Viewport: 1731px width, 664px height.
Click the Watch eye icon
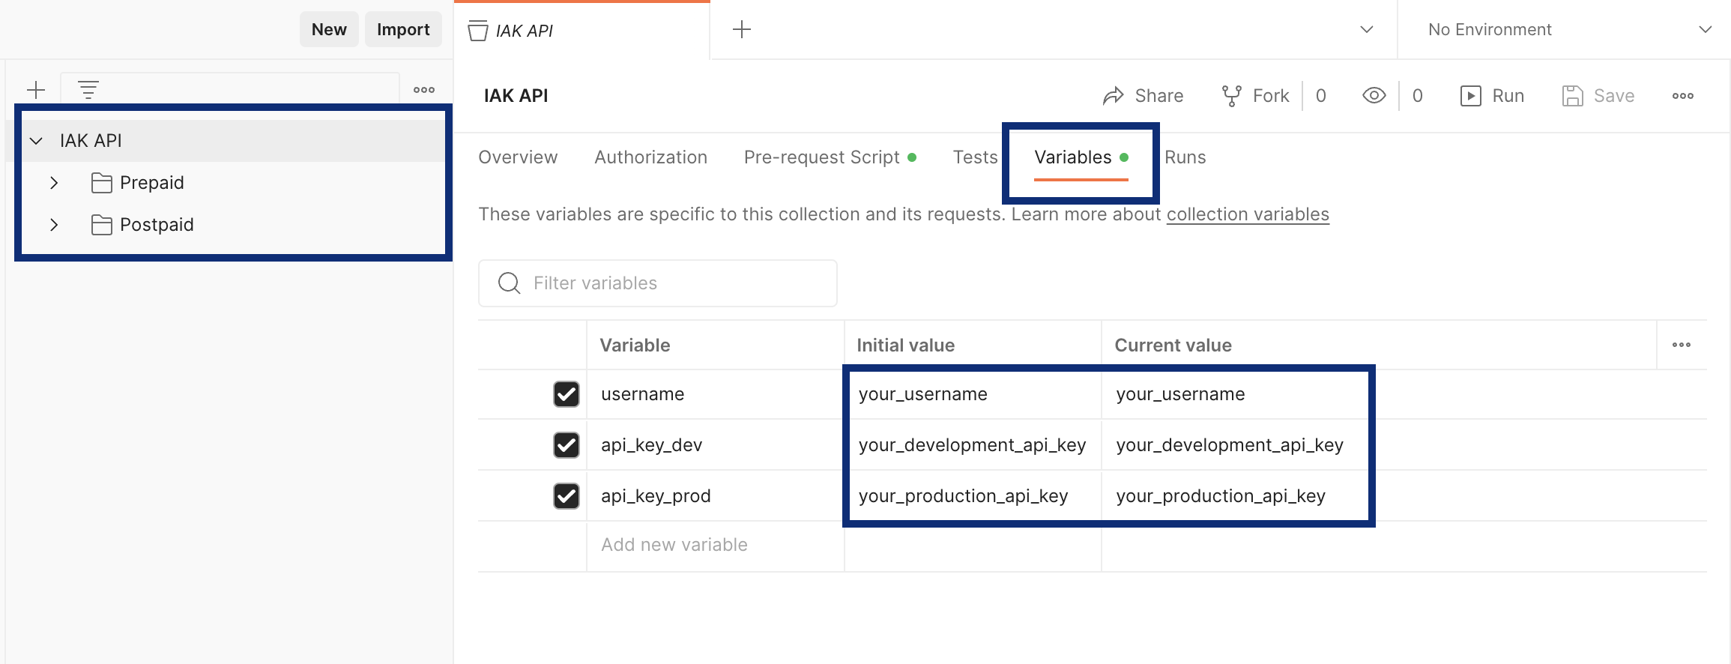coord(1374,95)
